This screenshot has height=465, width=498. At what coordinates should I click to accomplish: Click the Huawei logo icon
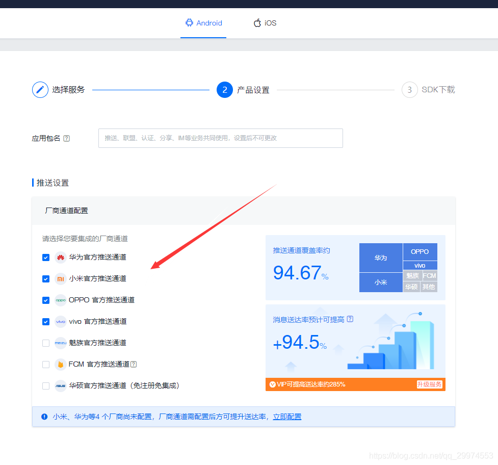click(x=61, y=257)
